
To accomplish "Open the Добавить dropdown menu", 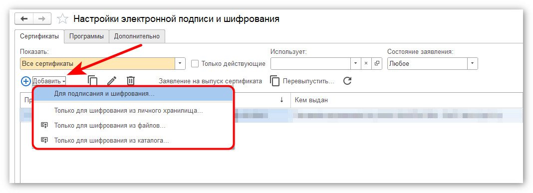I will click(49, 81).
